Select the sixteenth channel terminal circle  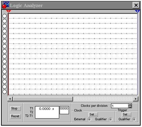(5, 92)
